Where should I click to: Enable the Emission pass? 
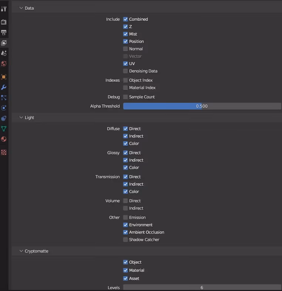click(x=125, y=217)
